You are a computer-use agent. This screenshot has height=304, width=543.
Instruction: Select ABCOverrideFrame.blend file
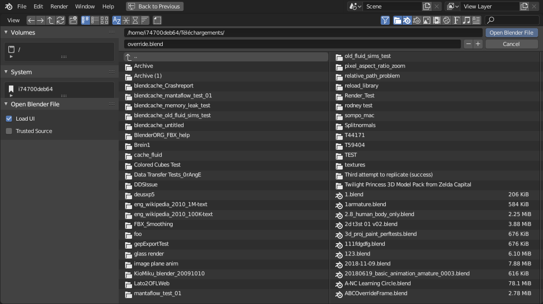coord(435,293)
